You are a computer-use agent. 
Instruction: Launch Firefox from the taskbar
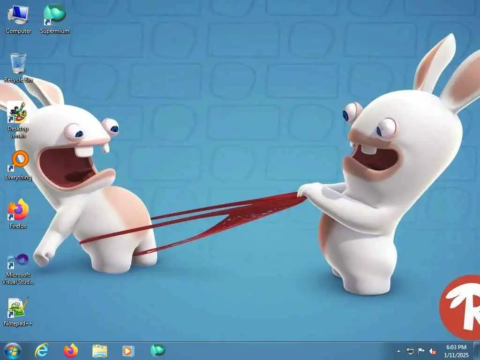coord(71,351)
